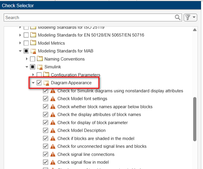Viewport: 203px width, 169px height.
Task: Click the EN 50128 standards folder icon
Action: pos(33,35)
